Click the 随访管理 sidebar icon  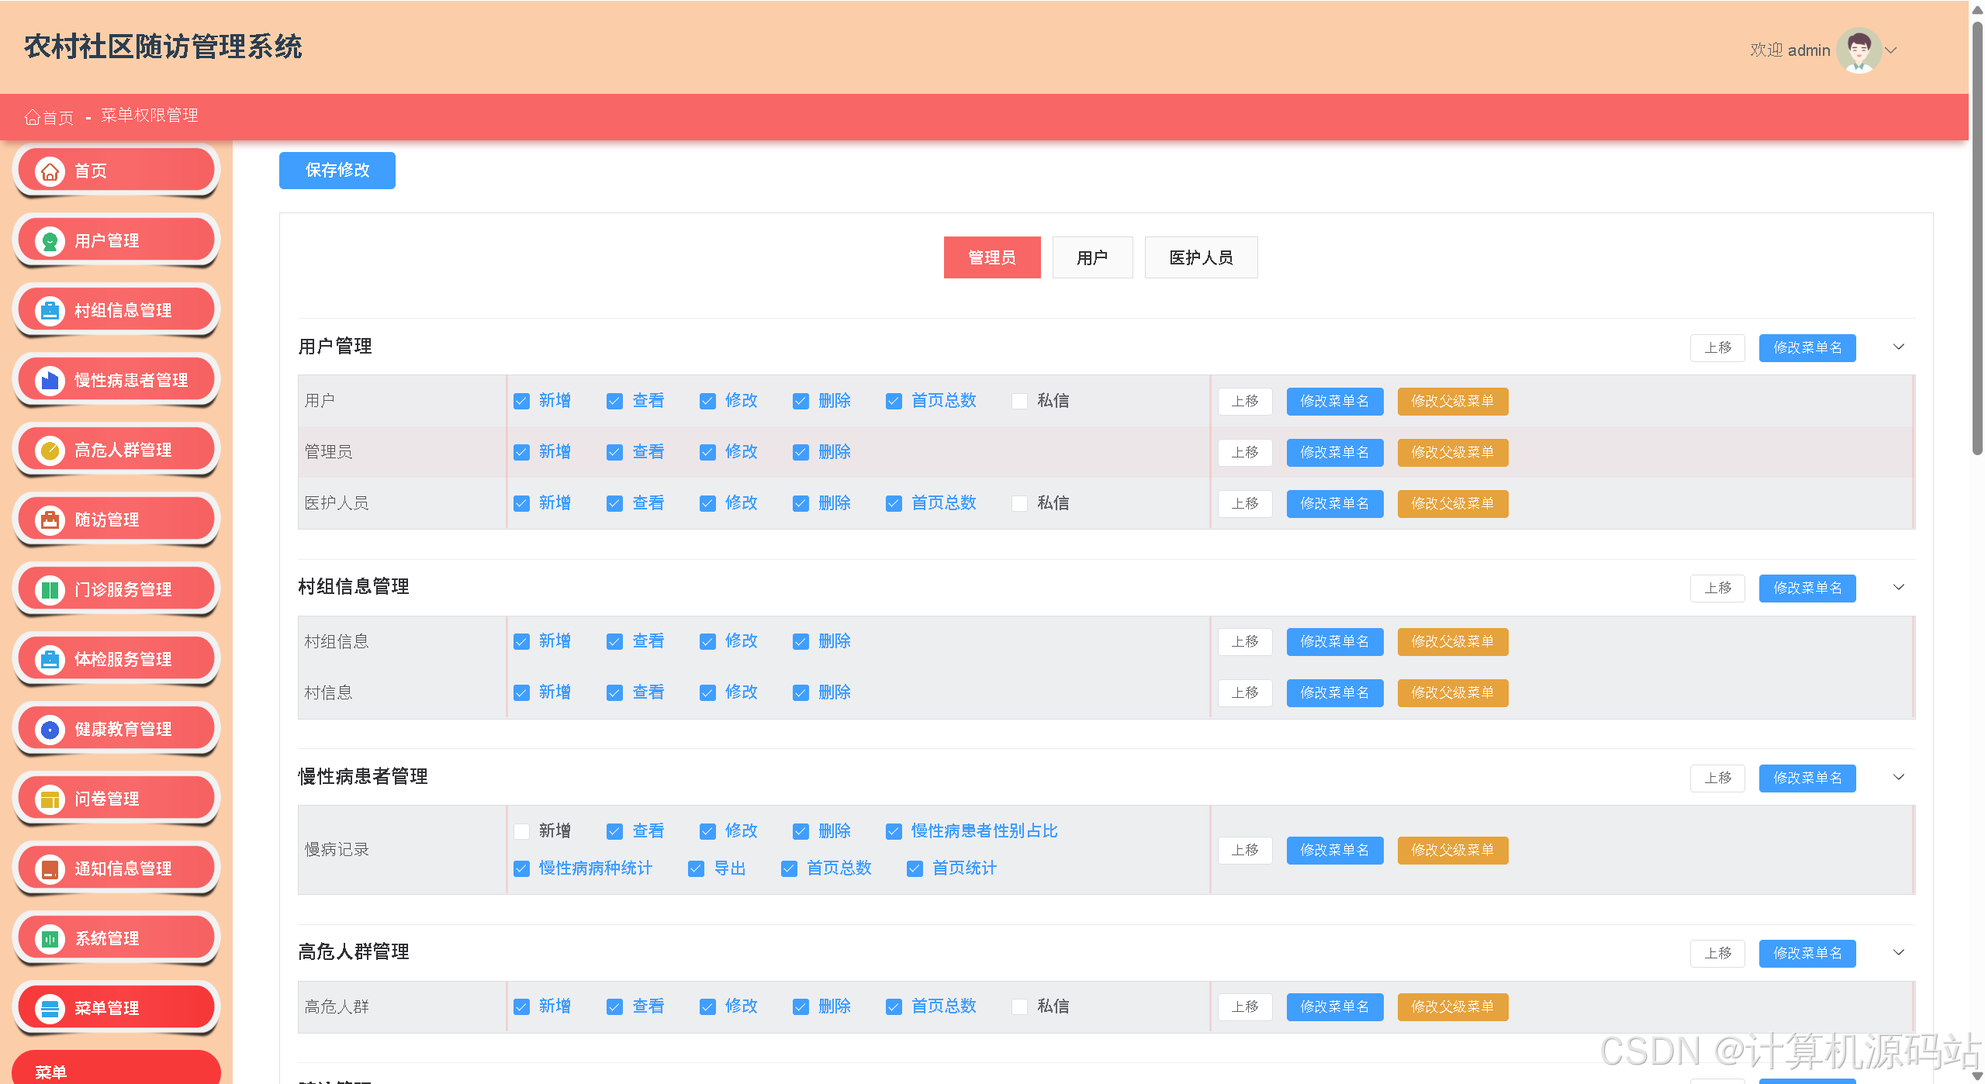click(x=50, y=520)
